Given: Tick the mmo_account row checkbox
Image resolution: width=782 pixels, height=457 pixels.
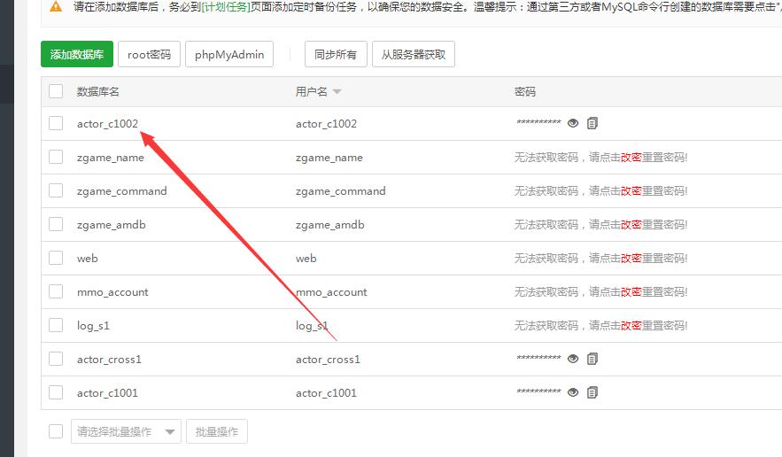Looking at the screenshot, I should pyautogui.click(x=56, y=291).
